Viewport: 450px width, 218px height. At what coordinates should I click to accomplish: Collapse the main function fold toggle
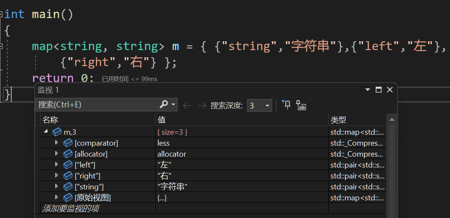click(1, 14)
